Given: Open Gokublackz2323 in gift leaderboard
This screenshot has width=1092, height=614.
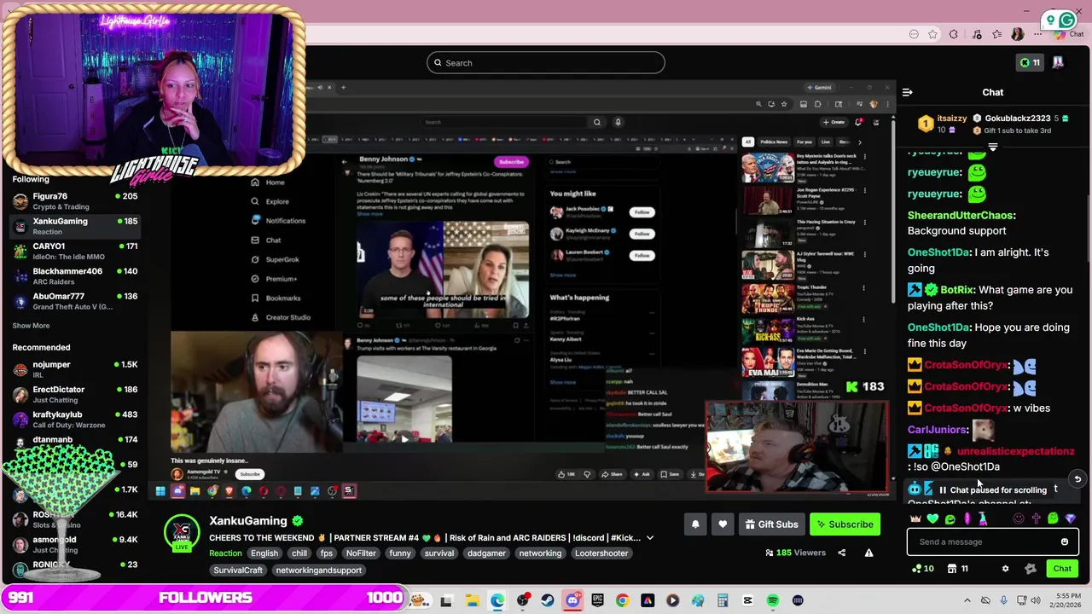Looking at the screenshot, I should [1017, 119].
